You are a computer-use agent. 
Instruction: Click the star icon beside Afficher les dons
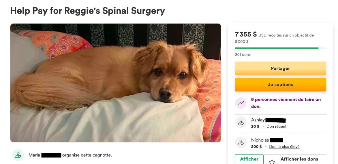point(272,162)
